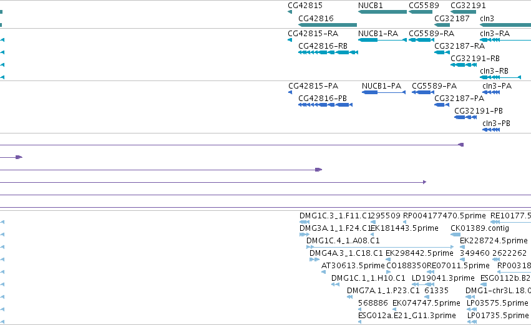Click protein cln3-PA
This screenshot has width=531, height=325.
497,85
